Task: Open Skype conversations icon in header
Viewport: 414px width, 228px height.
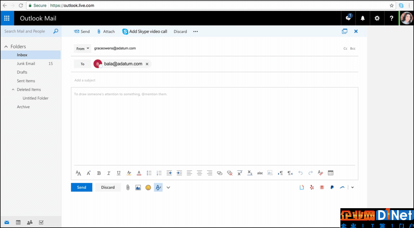Action: [349, 18]
